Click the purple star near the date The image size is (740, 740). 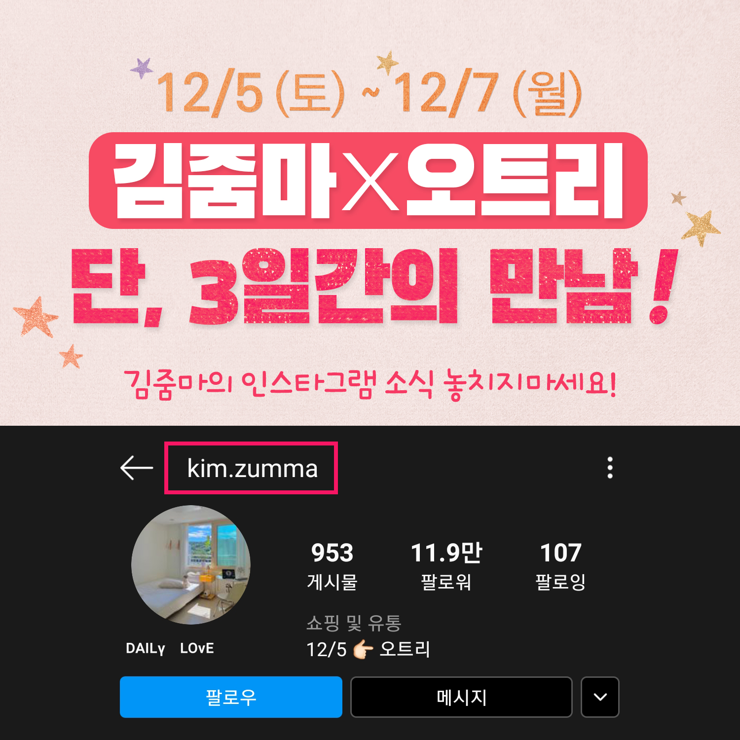point(142,68)
